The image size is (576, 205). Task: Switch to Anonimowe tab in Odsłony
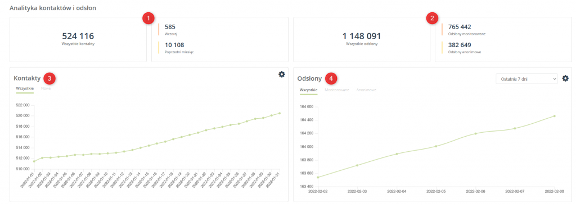tap(366, 90)
